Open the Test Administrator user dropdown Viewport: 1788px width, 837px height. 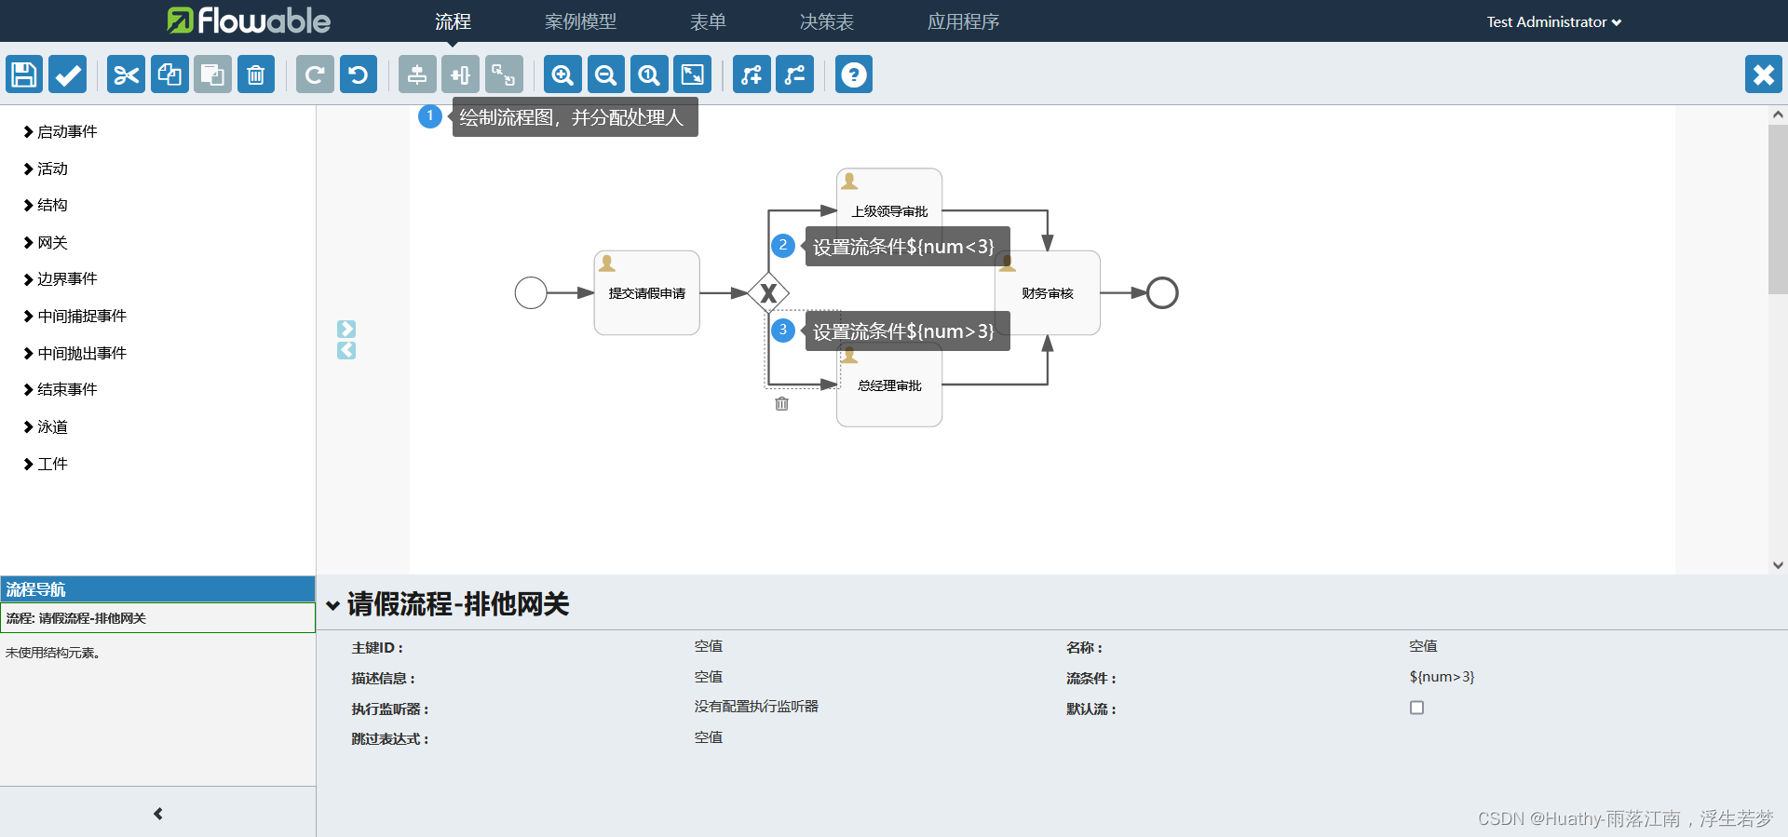pyautogui.click(x=1553, y=21)
